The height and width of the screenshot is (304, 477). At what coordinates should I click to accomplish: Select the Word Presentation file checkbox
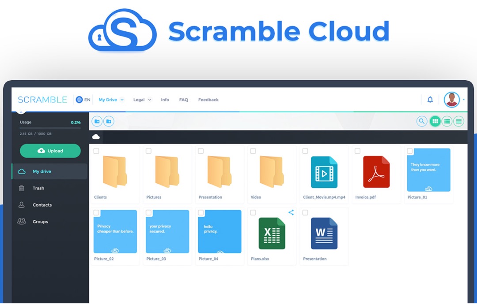(x=305, y=212)
